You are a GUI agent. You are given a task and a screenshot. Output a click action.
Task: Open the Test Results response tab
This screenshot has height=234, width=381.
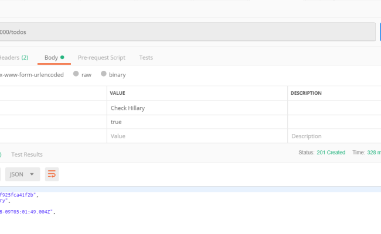click(x=27, y=154)
